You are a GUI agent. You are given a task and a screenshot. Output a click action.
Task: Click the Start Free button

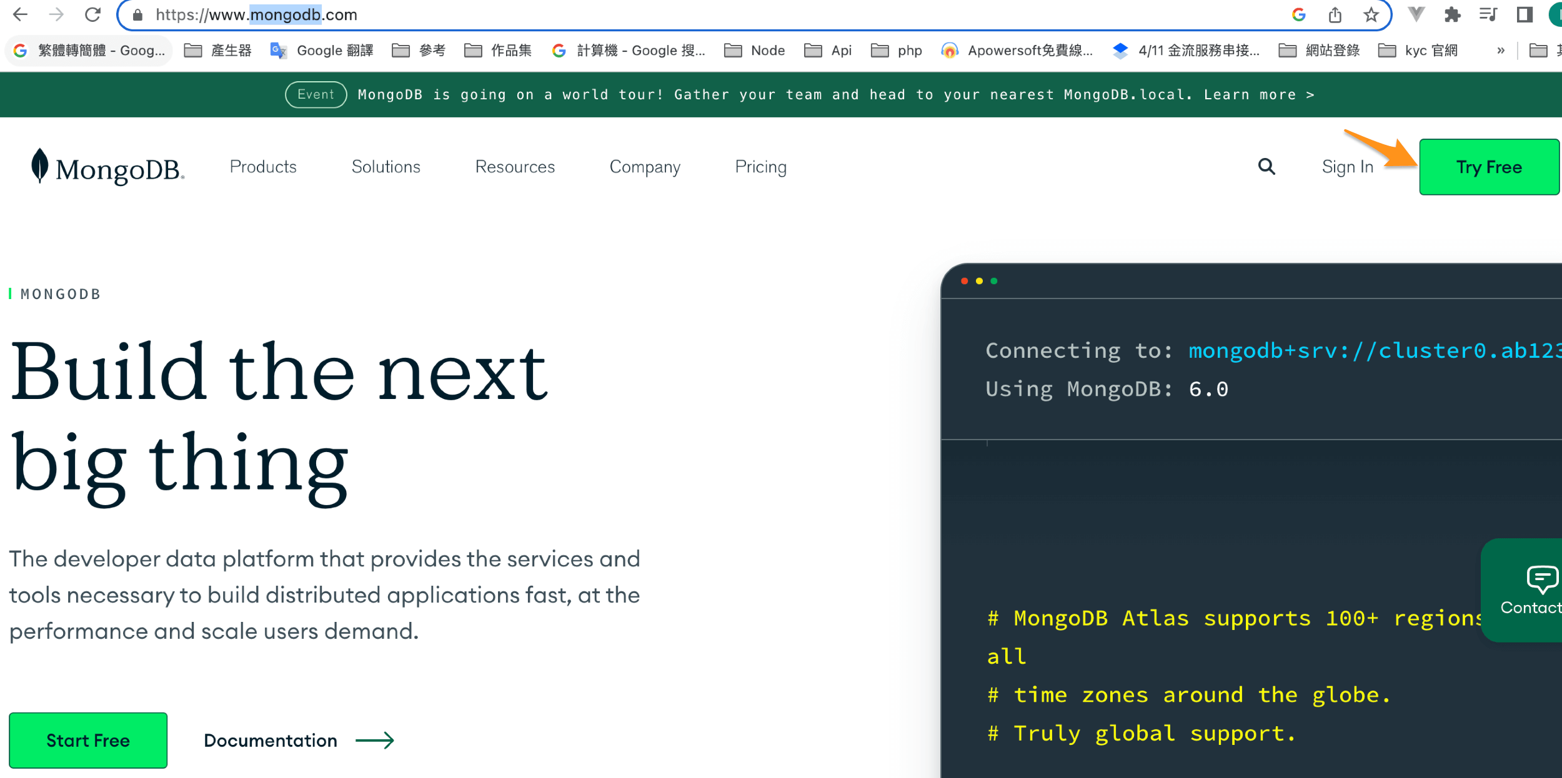coord(88,740)
